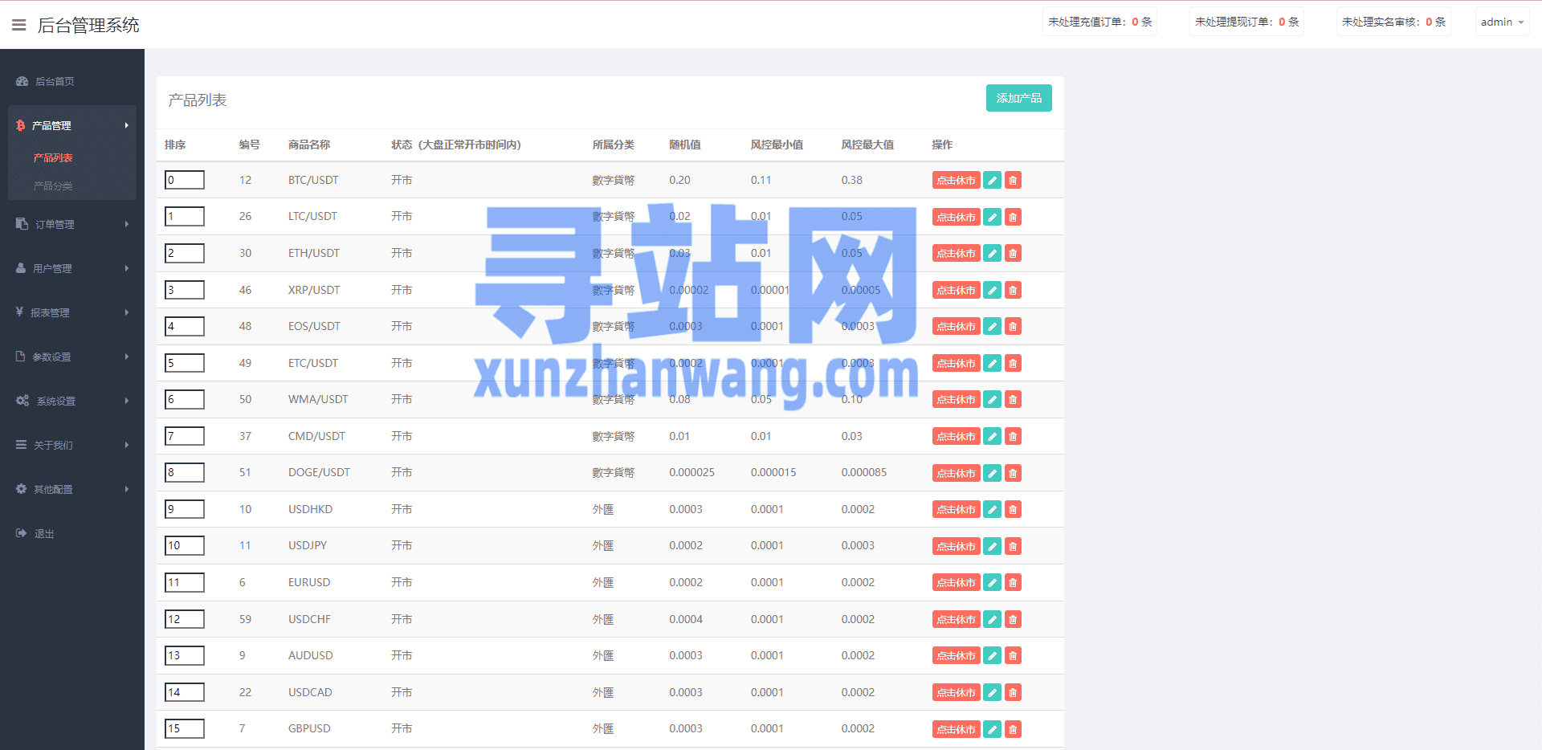Edit the DOGE/USDT pencil icon

[993, 473]
